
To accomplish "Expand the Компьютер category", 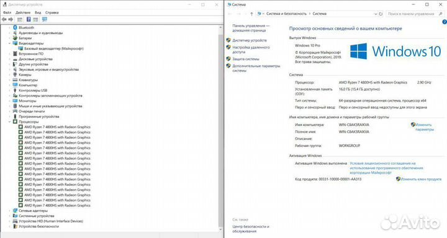I will point(9,85).
